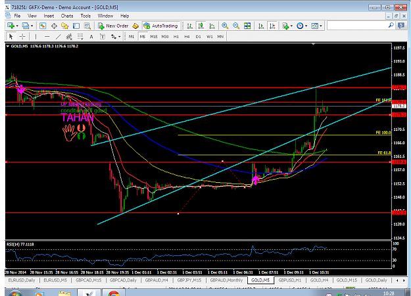This screenshot has height=296, width=411.
Task: Select the trendline drawing tool
Action: tap(58, 37)
